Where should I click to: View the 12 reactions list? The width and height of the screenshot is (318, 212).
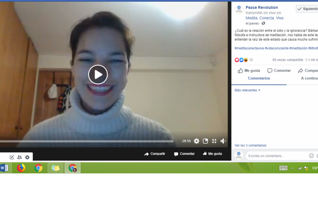coord(244,60)
